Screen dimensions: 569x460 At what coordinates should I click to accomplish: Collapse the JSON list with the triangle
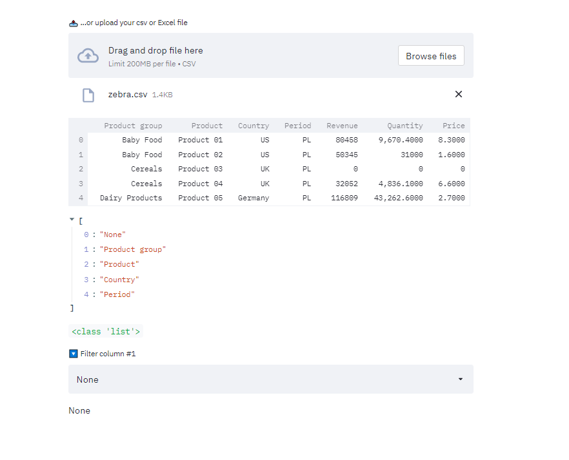click(x=72, y=220)
